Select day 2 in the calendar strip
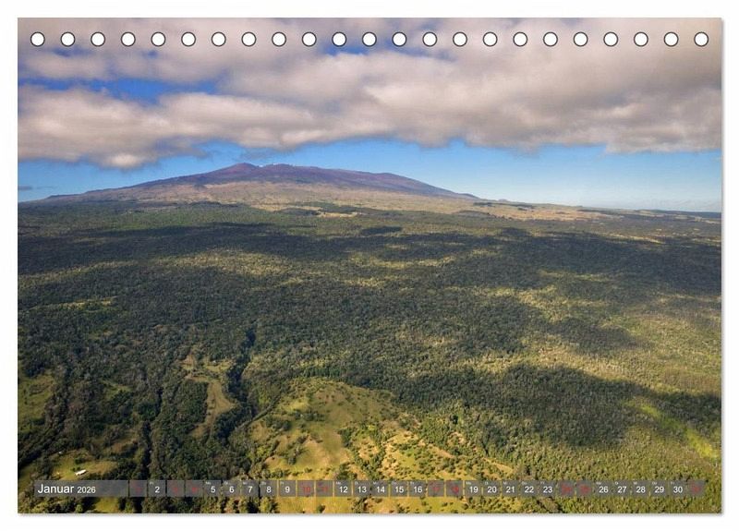The height and width of the screenshot is (531, 739). pyautogui.click(x=157, y=489)
